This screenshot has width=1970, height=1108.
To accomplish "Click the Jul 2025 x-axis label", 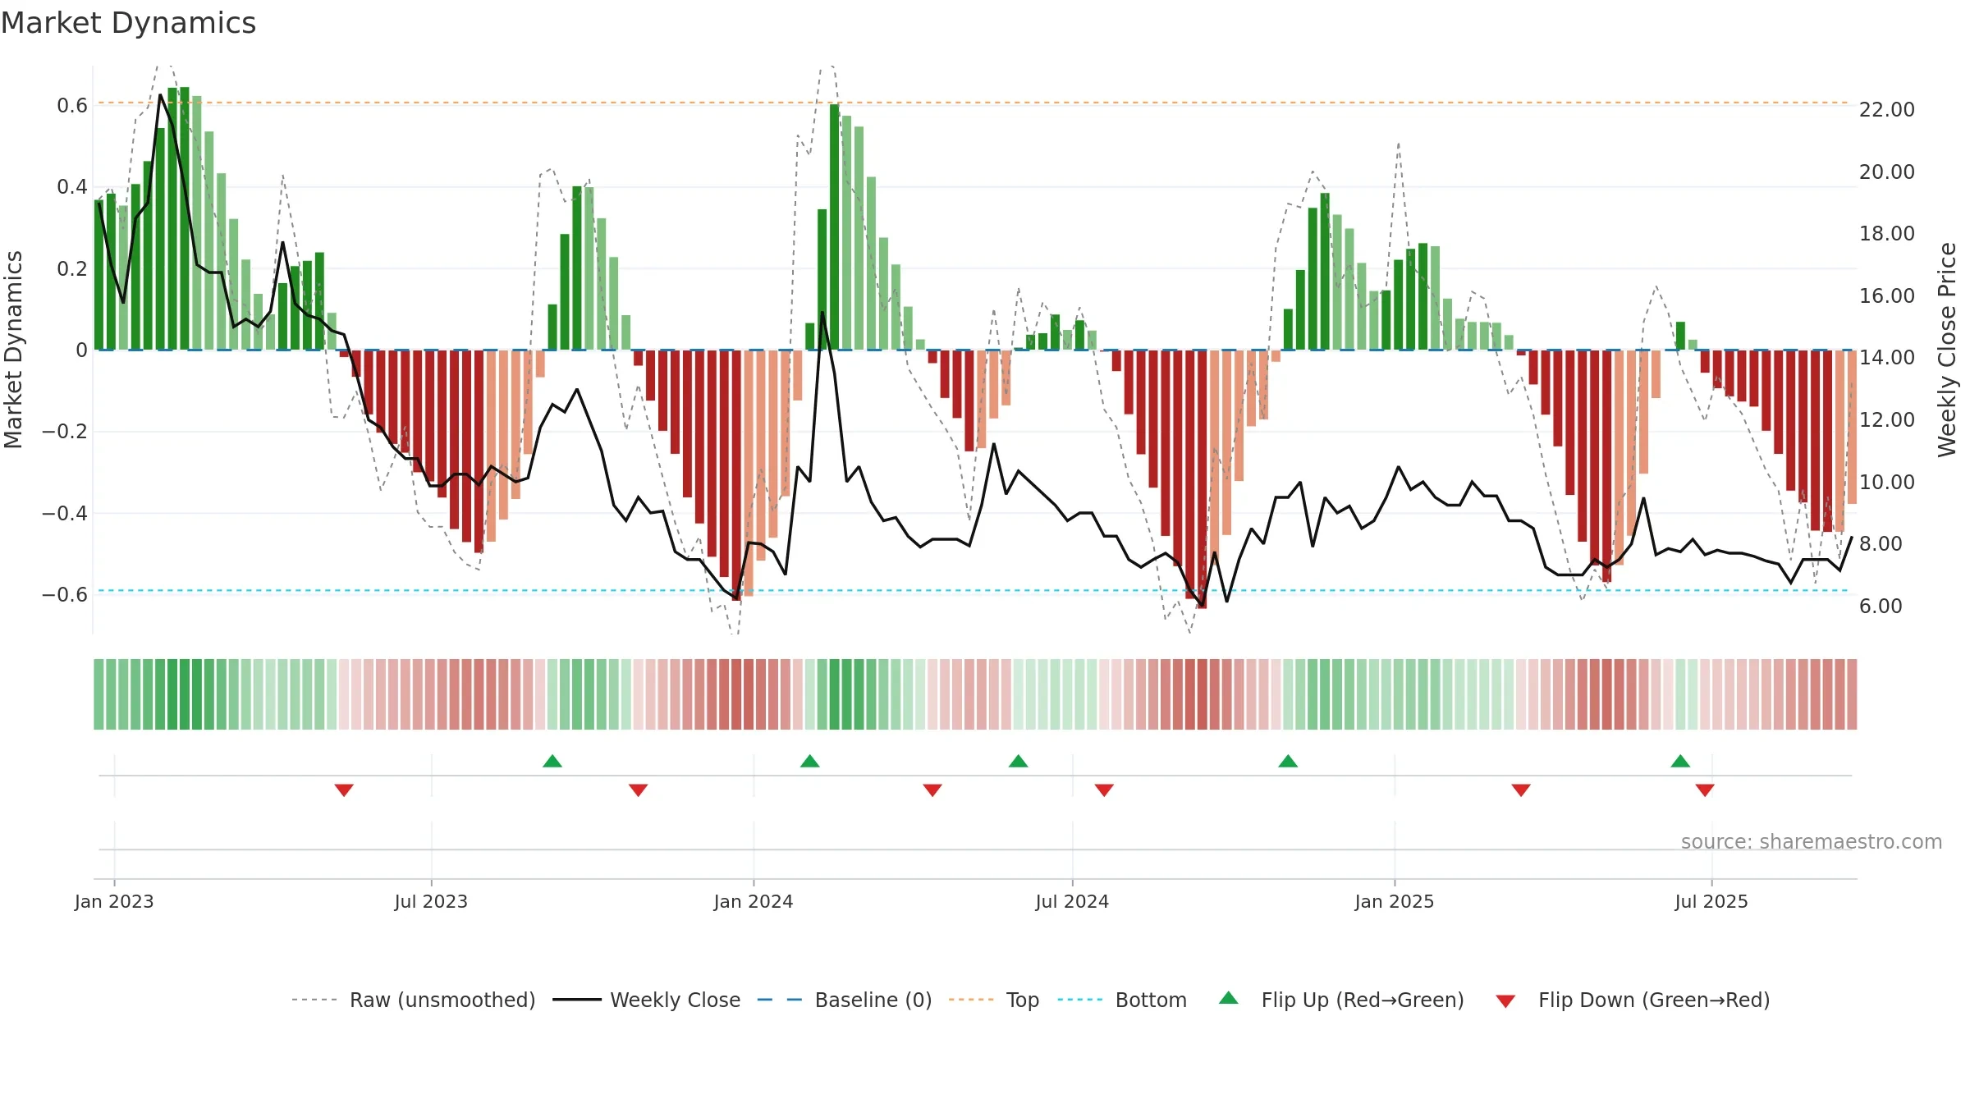I will coord(1711,901).
